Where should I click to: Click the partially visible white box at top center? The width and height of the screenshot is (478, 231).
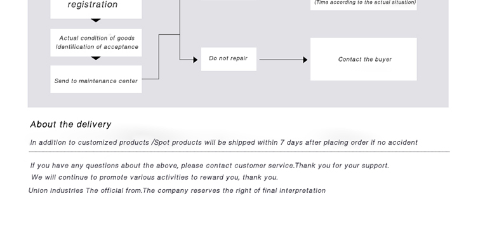229,0
